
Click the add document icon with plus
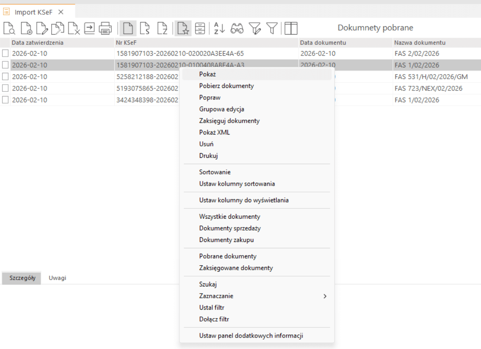click(26, 28)
